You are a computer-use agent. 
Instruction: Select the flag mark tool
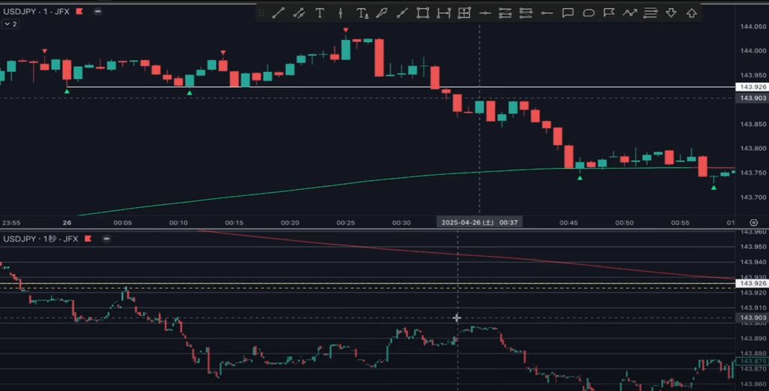609,13
